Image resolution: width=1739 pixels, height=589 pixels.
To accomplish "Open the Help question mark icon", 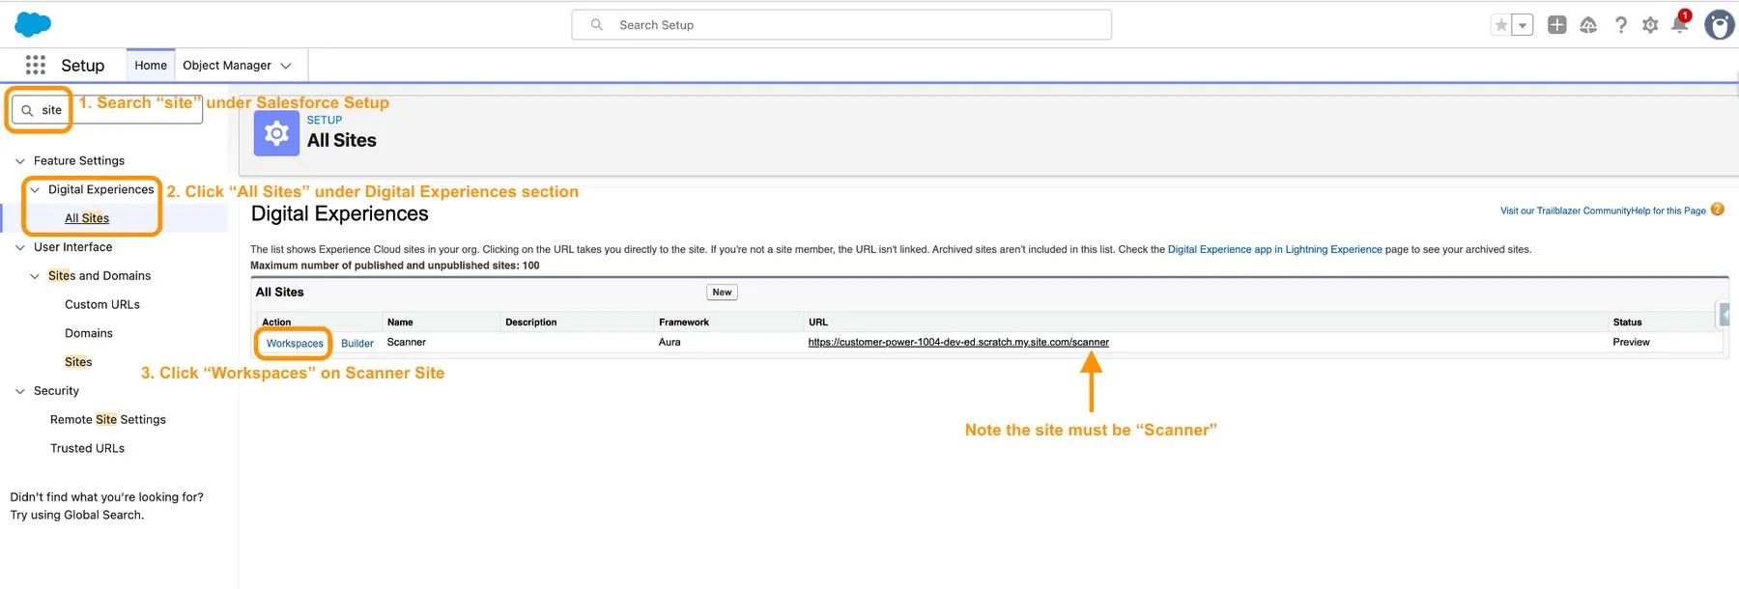I will 1620,25.
